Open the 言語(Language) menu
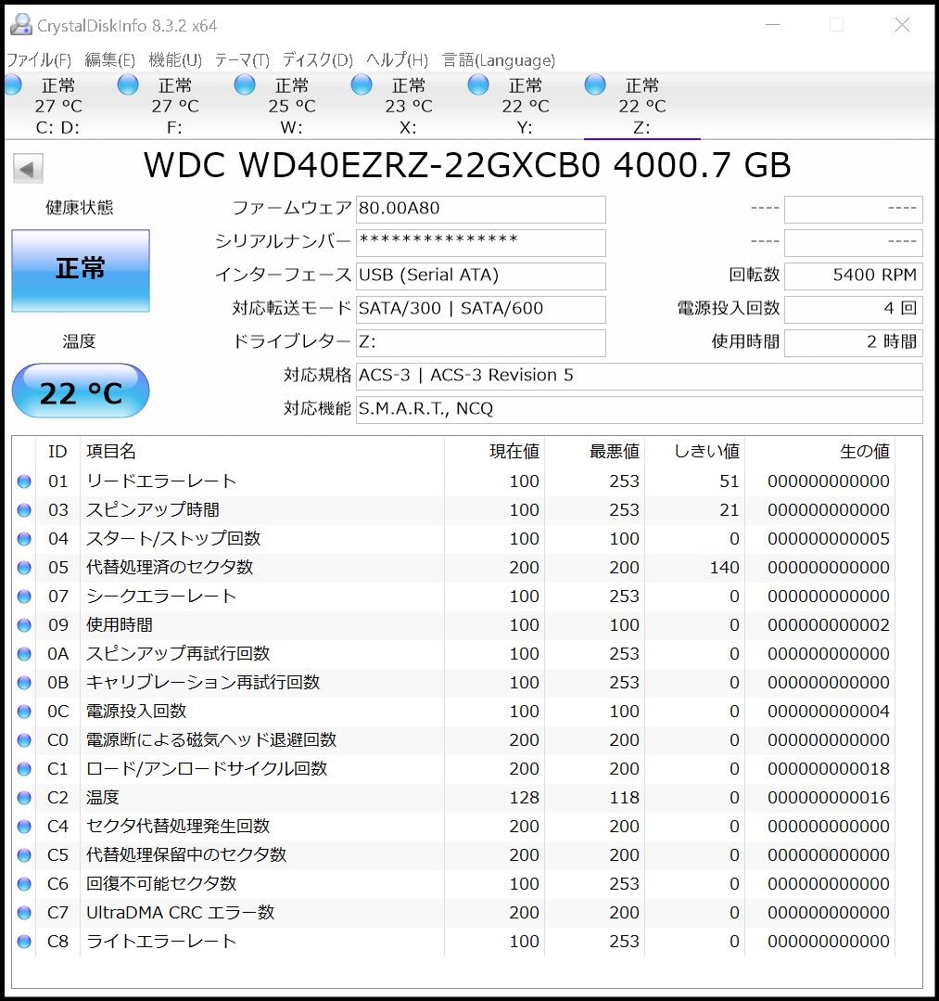This screenshot has height=1001, width=939. tap(499, 60)
